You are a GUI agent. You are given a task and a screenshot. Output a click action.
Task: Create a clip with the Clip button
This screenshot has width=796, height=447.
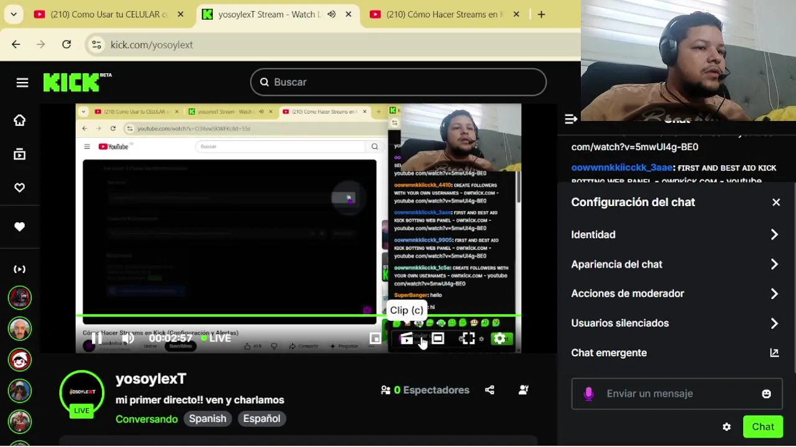[406, 339]
